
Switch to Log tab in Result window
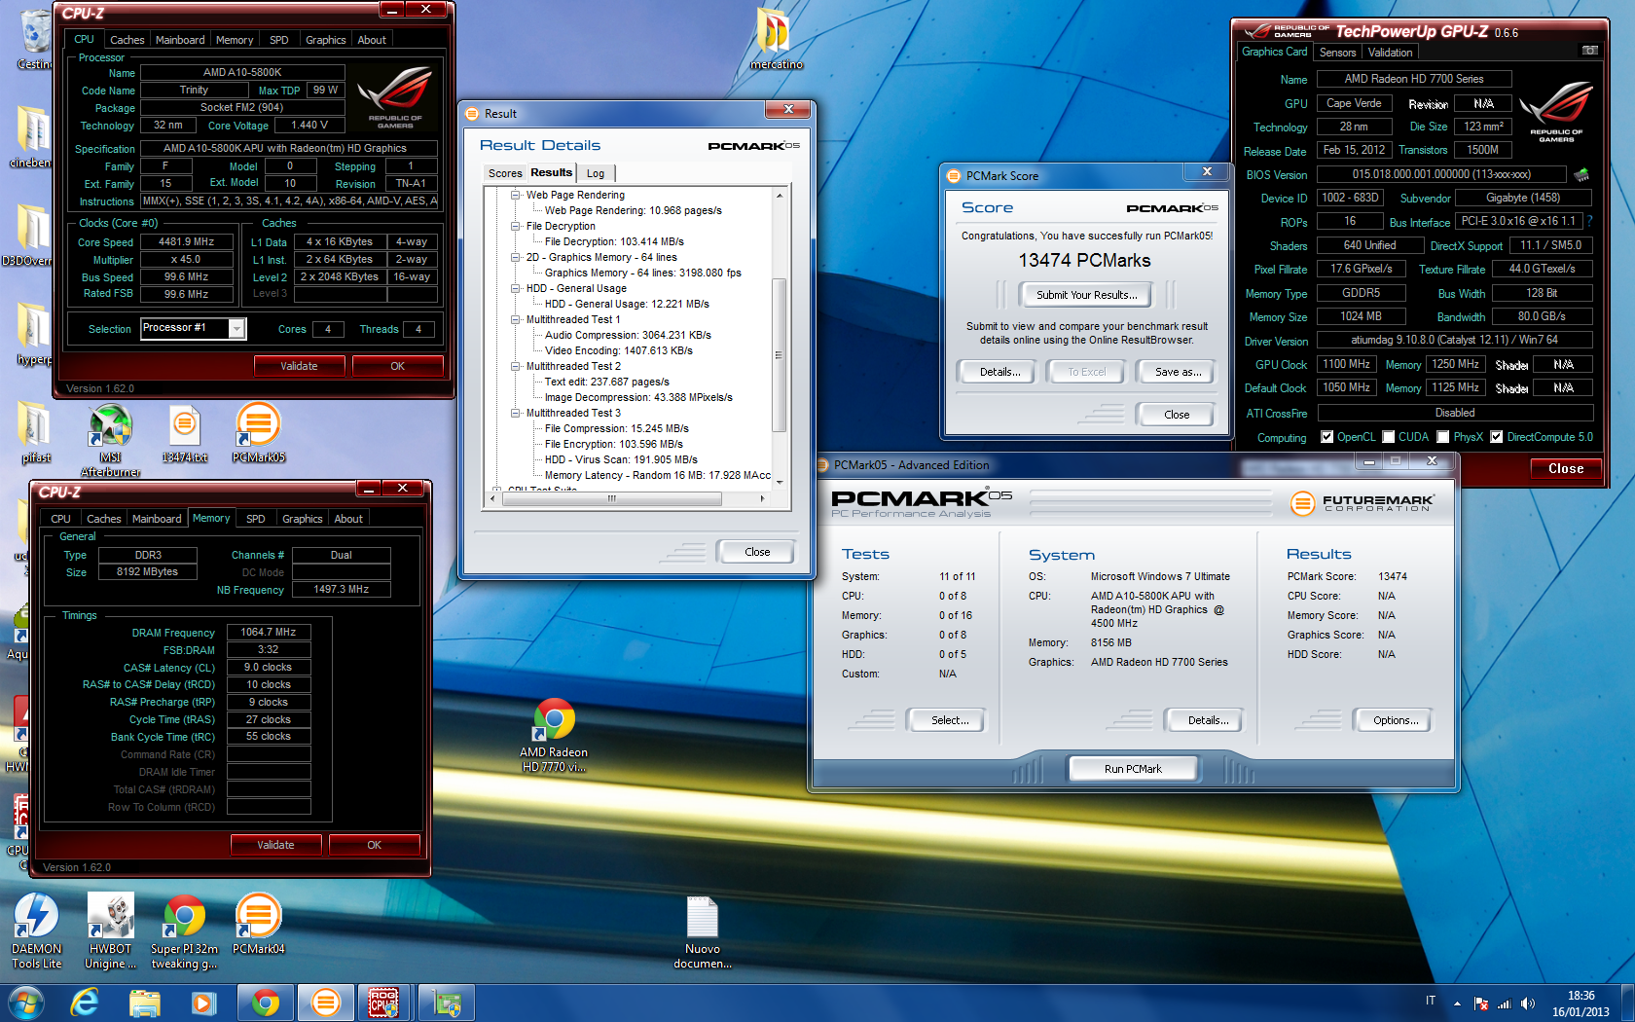[596, 173]
